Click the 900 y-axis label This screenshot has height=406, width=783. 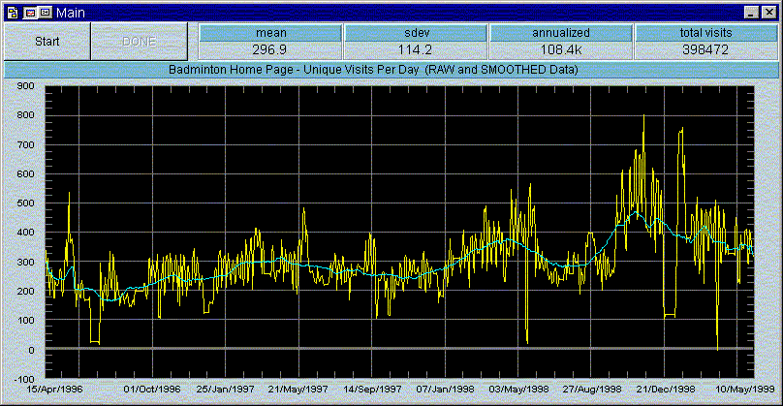click(25, 86)
